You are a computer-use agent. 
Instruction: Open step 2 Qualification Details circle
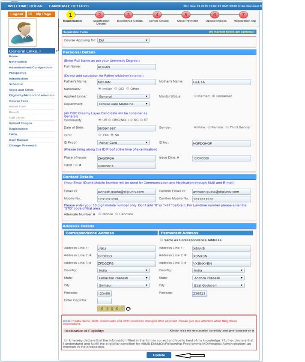click(99, 15)
